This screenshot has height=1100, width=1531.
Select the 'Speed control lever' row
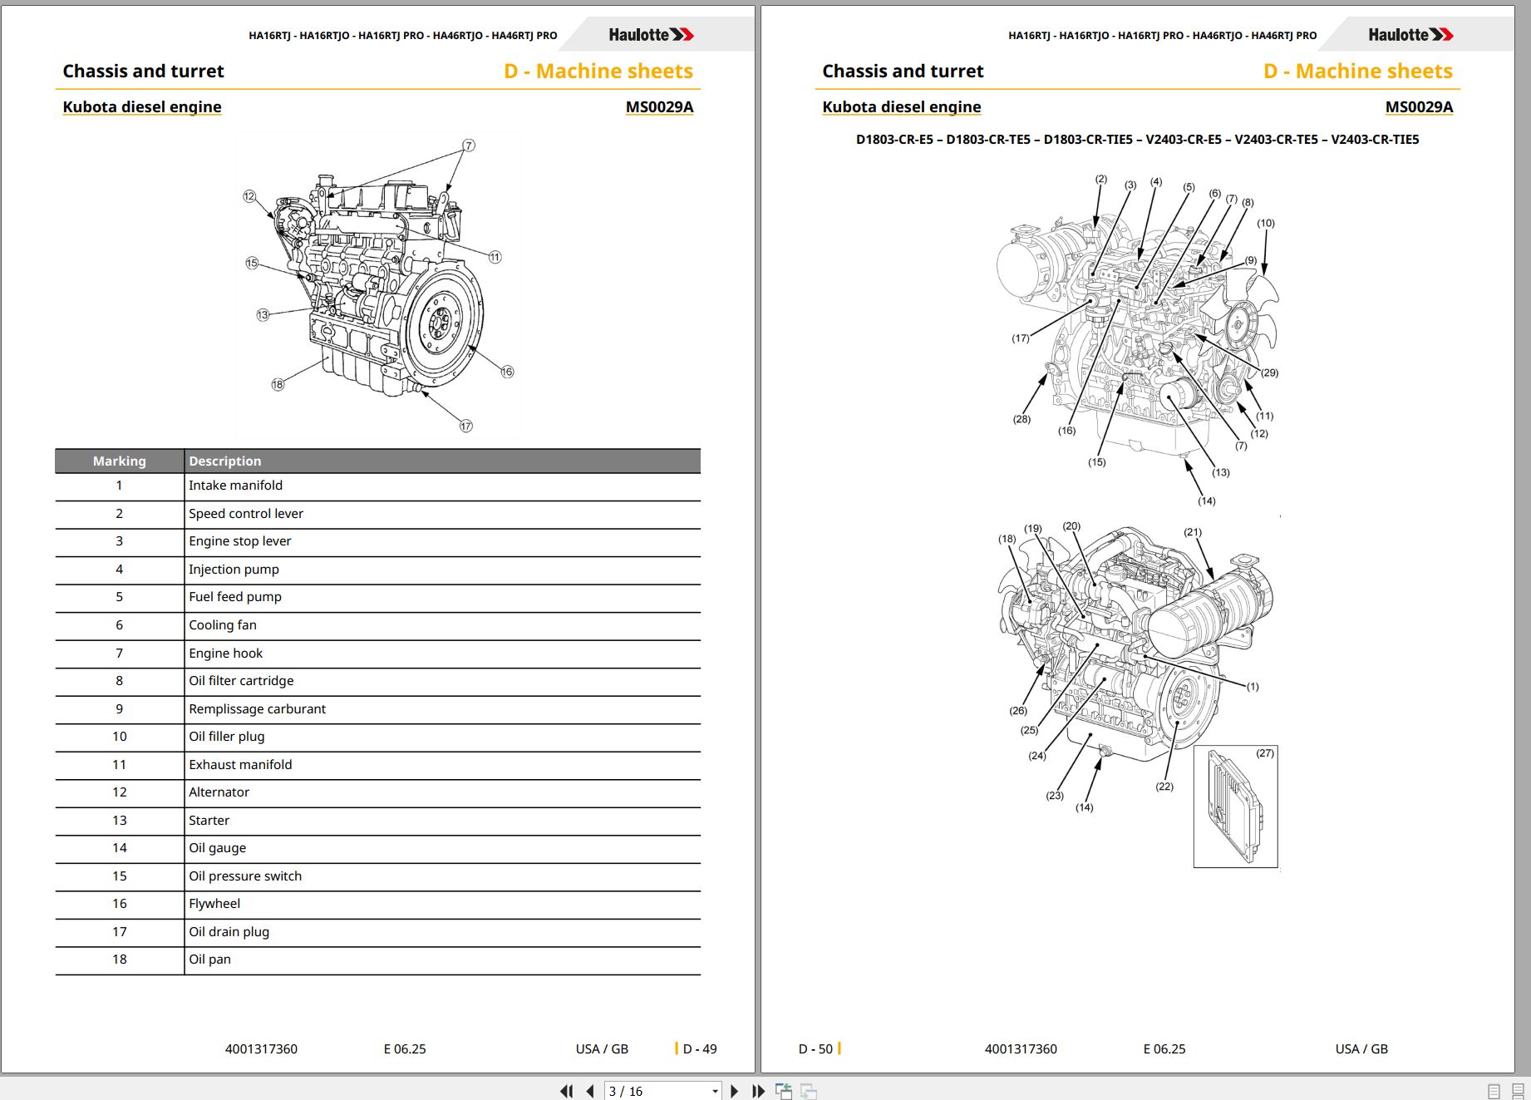(x=378, y=514)
